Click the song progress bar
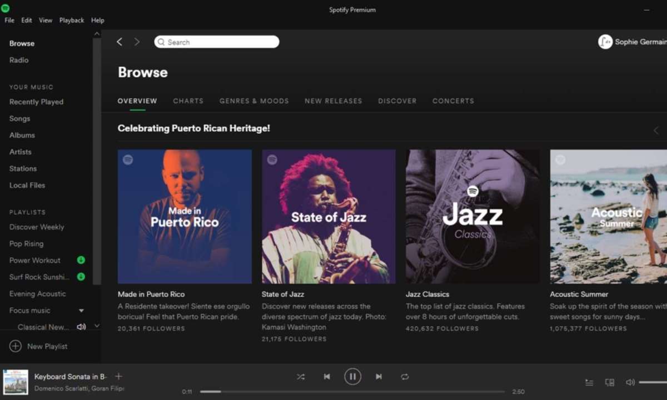667x400 pixels. pos(352,392)
